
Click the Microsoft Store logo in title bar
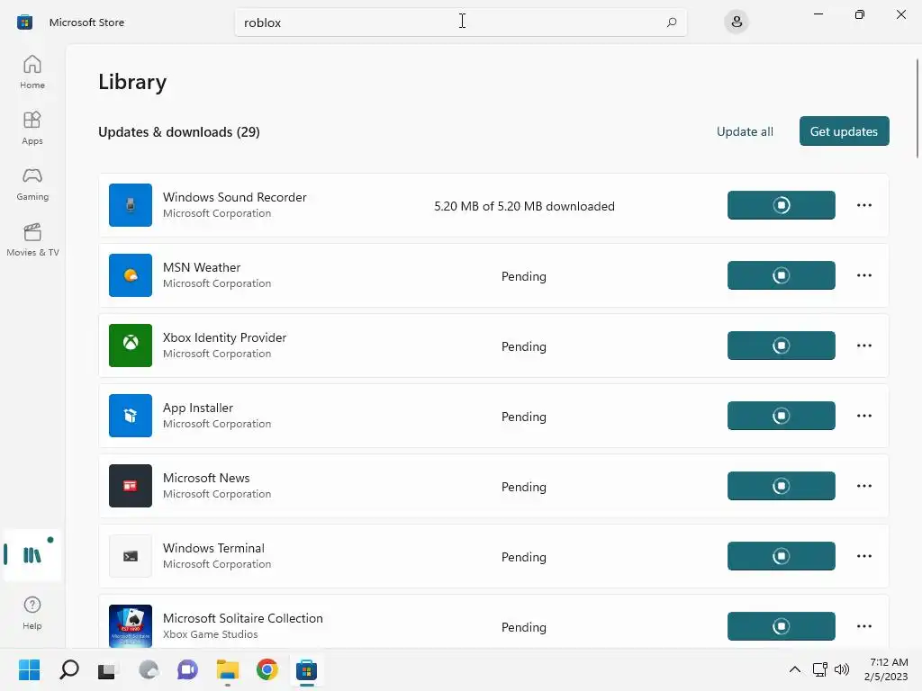[24, 22]
